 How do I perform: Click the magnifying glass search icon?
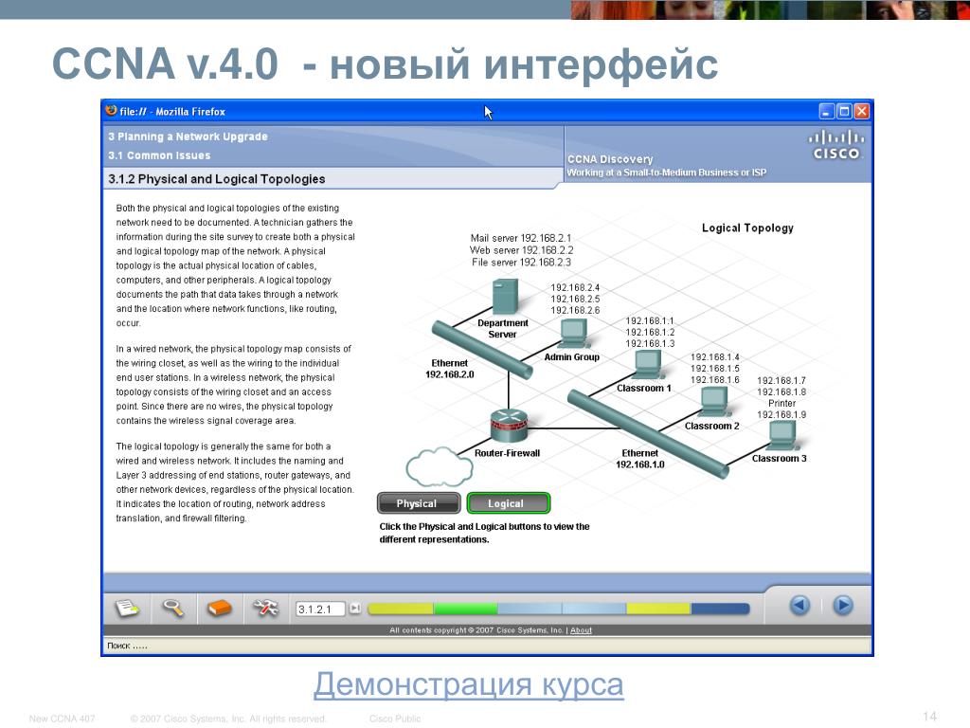pyautogui.click(x=173, y=608)
